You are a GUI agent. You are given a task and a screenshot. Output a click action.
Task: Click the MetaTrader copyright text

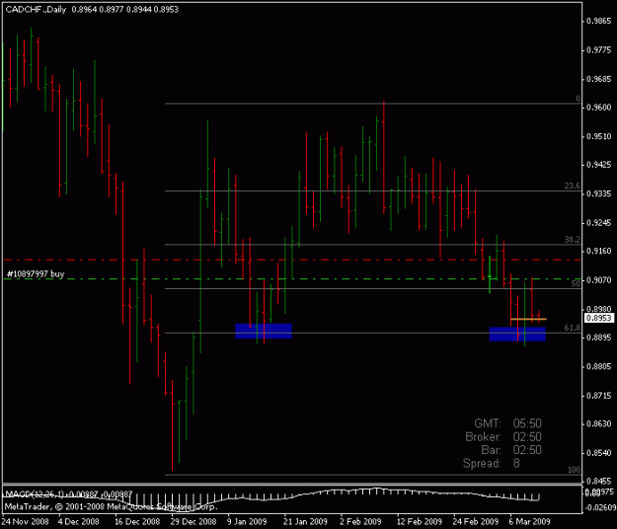pos(111,506)
